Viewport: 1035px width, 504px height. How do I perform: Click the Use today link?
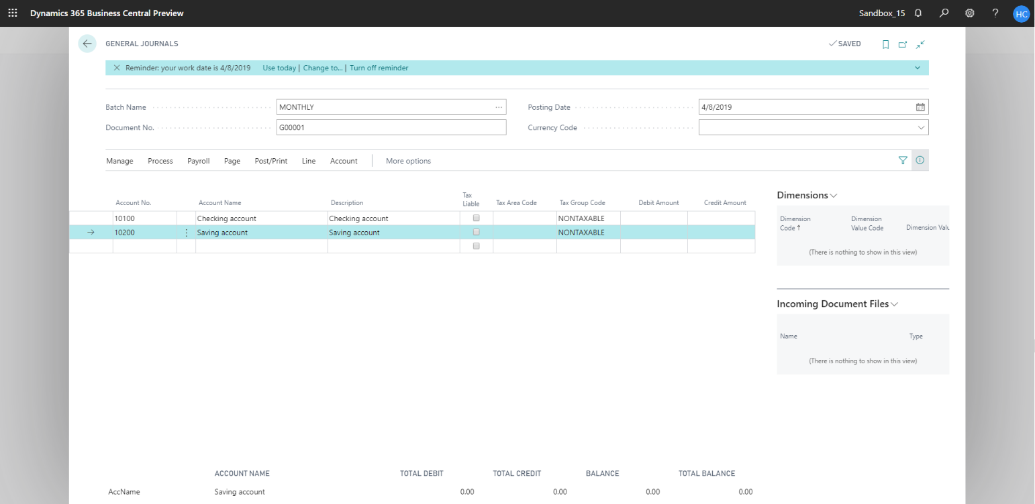coord(279,68)
